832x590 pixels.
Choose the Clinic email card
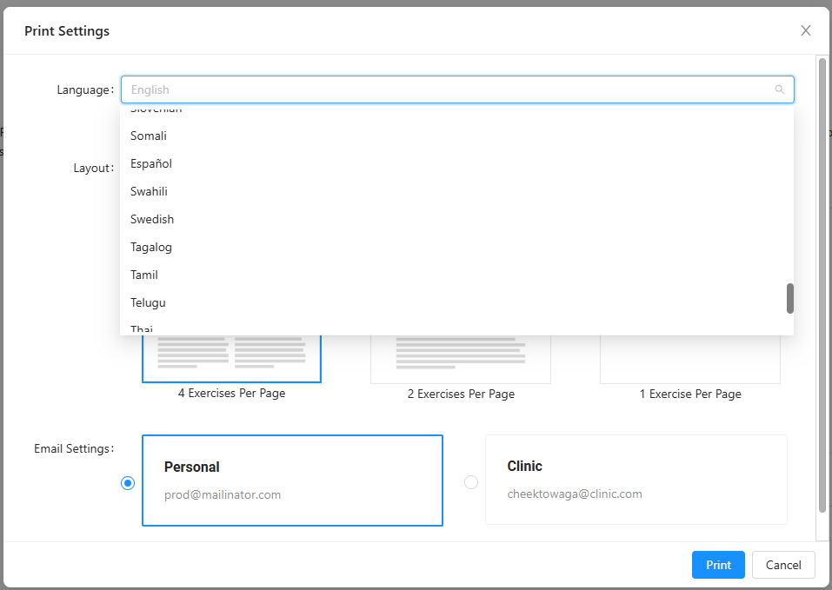click(x=636, y=480)
